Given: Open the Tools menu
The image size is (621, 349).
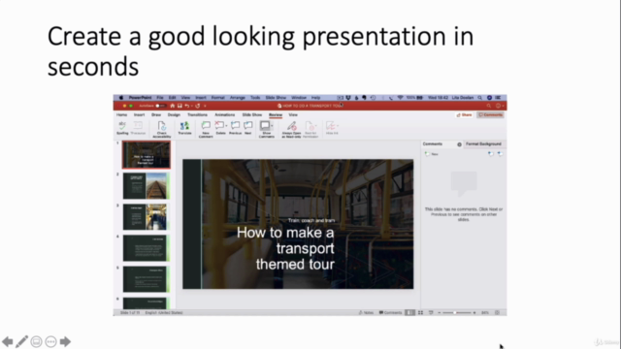Looking at the screenshot, I should tap(255, 97).
